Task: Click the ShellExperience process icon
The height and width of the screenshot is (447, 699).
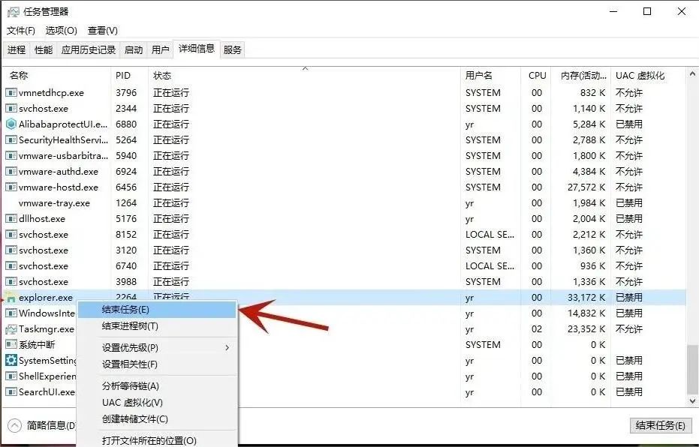Action: [x=11, y=376]
